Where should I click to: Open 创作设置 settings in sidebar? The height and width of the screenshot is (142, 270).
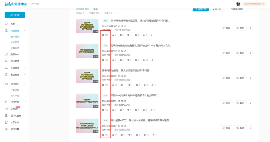(14, 129)
